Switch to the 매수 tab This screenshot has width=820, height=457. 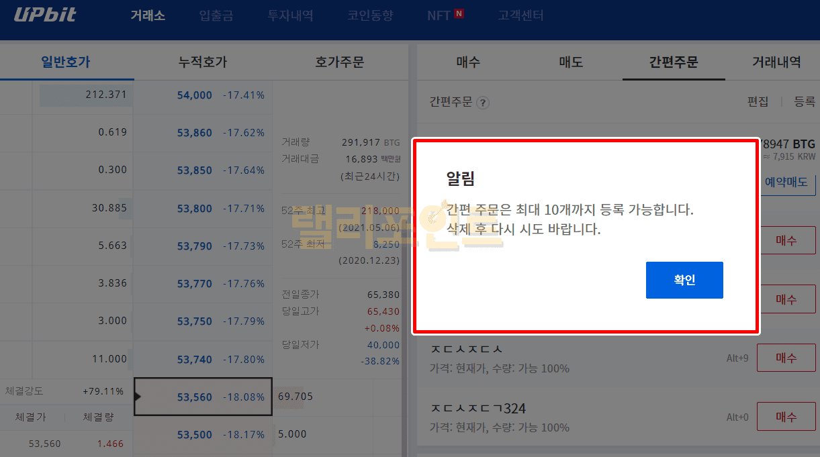point(468,62)
